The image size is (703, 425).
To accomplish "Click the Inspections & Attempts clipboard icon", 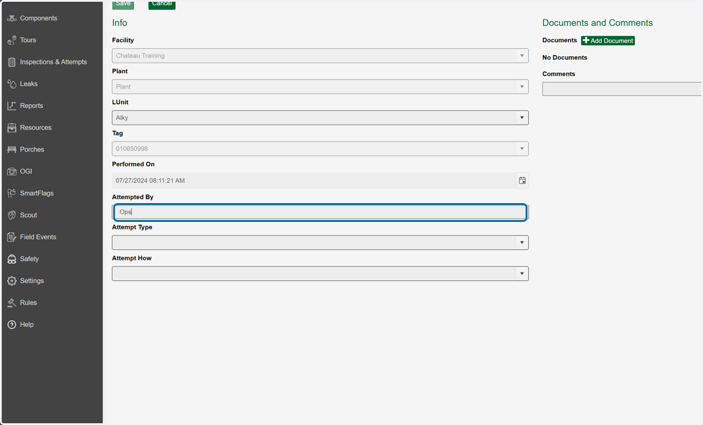I will [12, 62].
